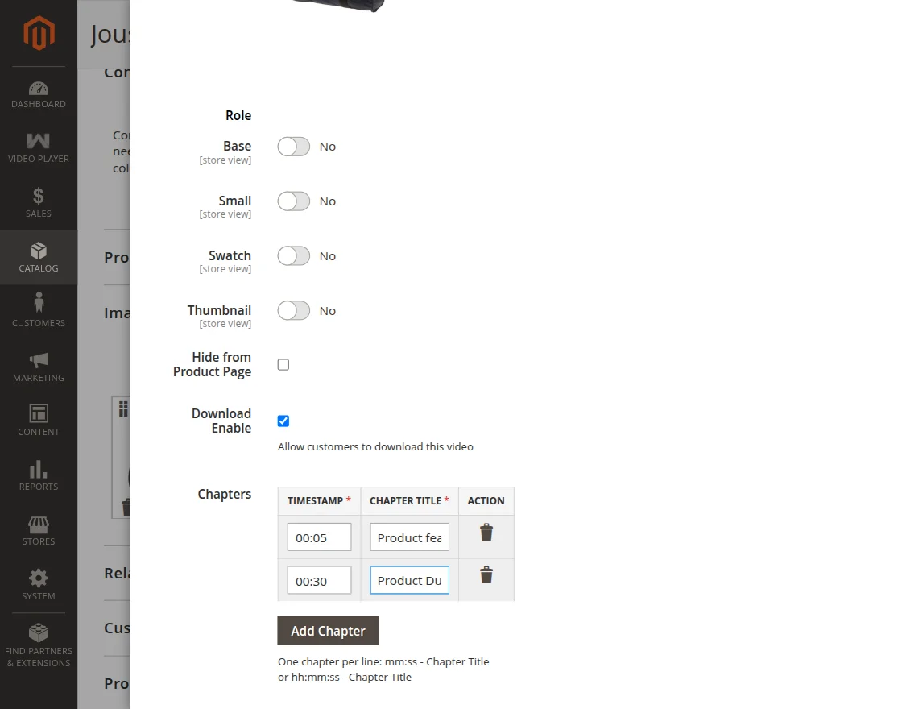
Task: Check Hide from Product Page
Action: tap(283, 364)
